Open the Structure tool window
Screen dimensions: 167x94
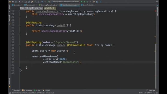click(x=10, y=20)
